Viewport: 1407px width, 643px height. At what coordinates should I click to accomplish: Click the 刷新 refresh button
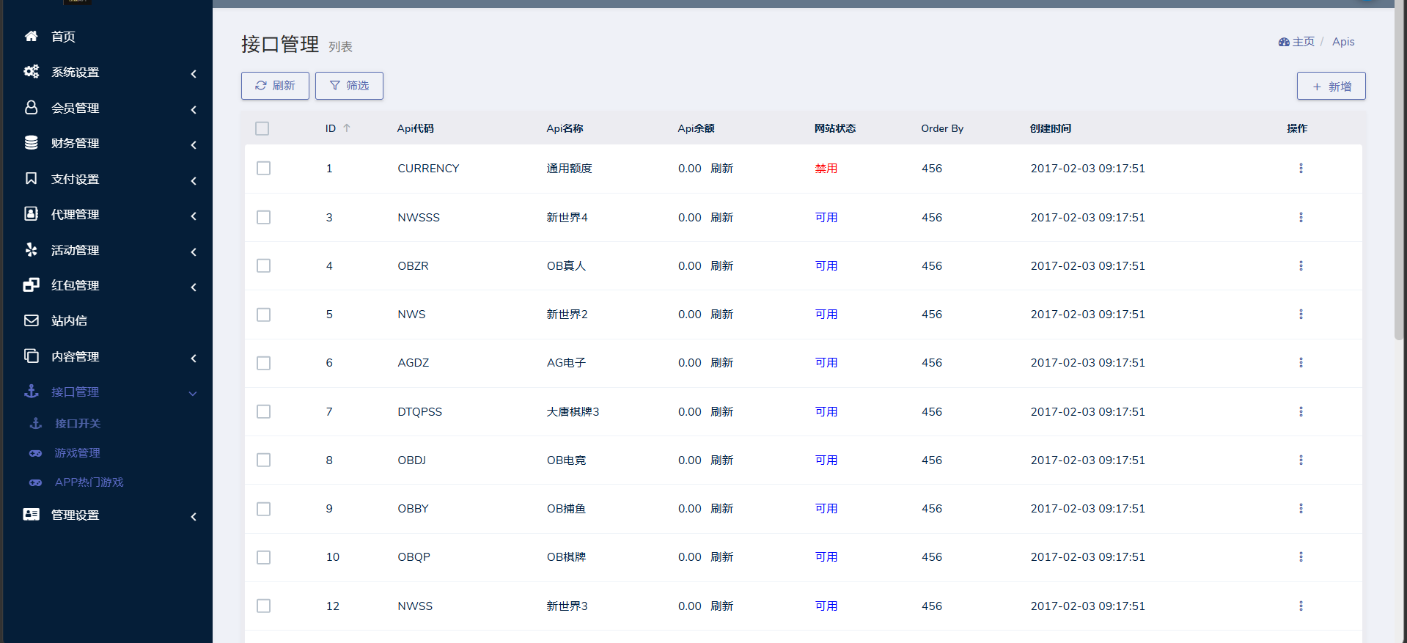click(275, 86)
